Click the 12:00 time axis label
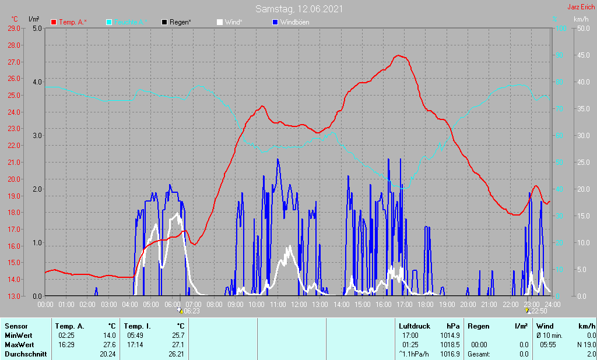The image size is (597, 360). pos(299,304)
